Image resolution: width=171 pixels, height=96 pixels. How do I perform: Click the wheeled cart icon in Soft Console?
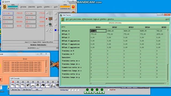pos(33,85)
